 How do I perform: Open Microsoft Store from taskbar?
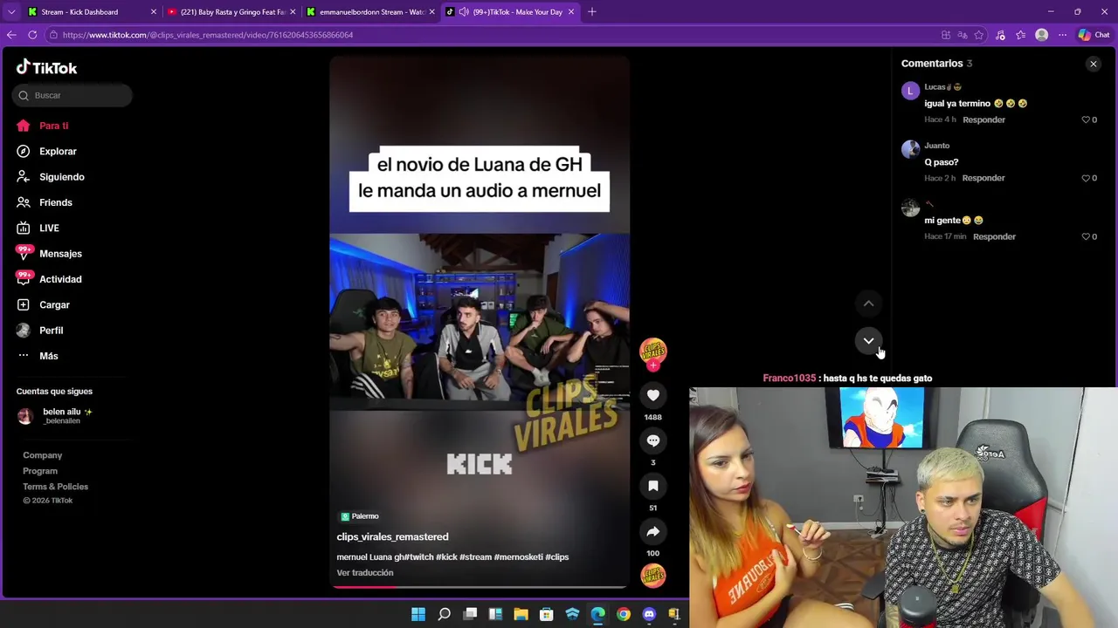547,615
